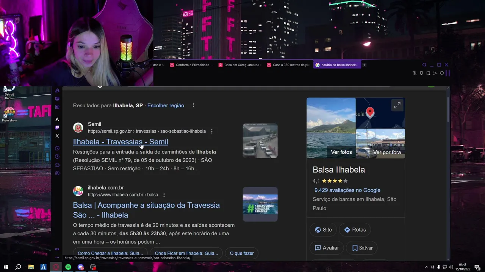Image resolution: width=485 pixels, height=272 pixels.
Task: Click the red location pin on the map
Action: coord(370,113)
